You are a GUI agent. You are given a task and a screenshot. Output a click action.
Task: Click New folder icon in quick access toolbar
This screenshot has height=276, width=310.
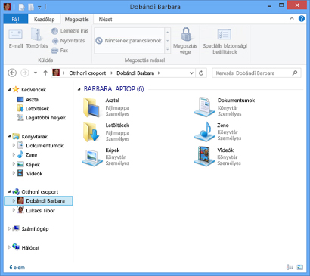pos(31,7)
